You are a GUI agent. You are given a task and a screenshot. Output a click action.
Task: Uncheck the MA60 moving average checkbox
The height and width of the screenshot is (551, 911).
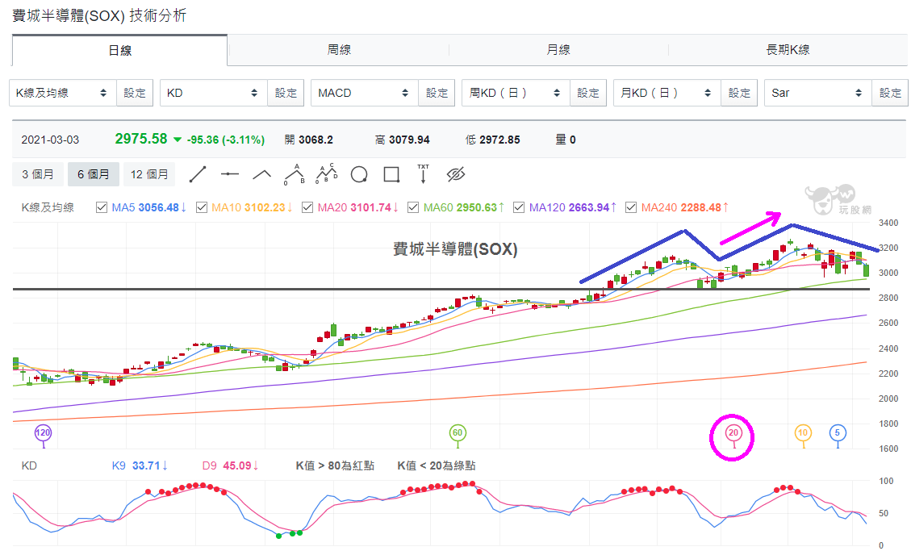point(413,207)
